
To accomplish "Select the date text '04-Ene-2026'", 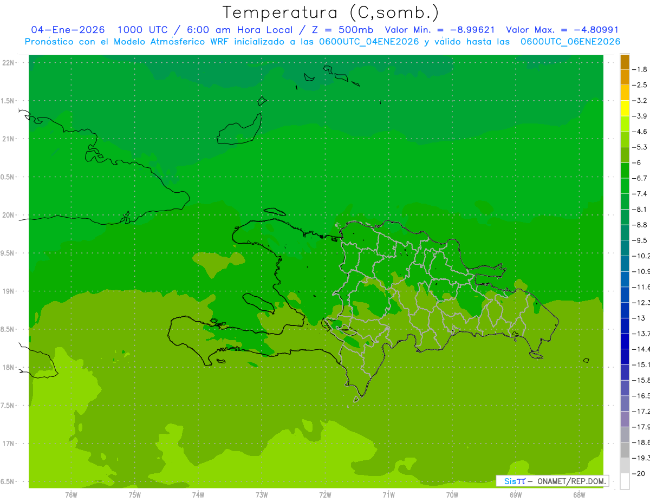I will (x=68, y=30).
